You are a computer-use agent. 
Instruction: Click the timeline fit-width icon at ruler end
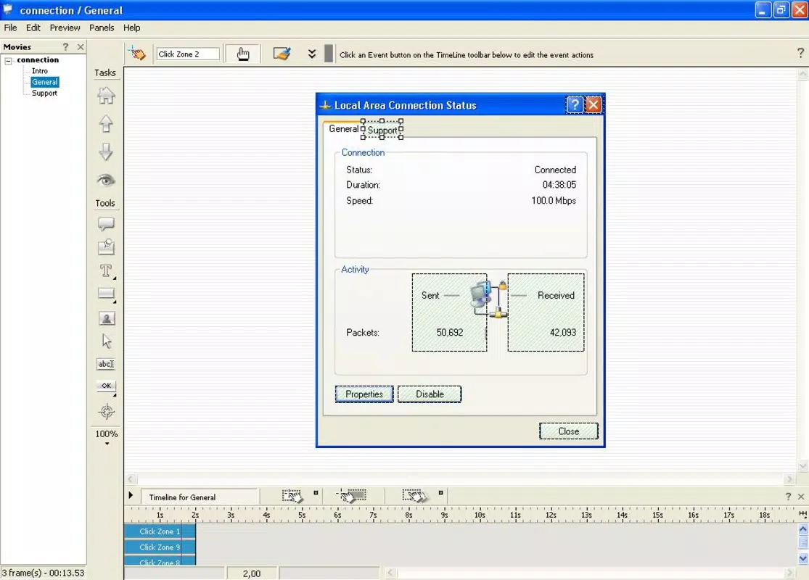tap(802, 515)
